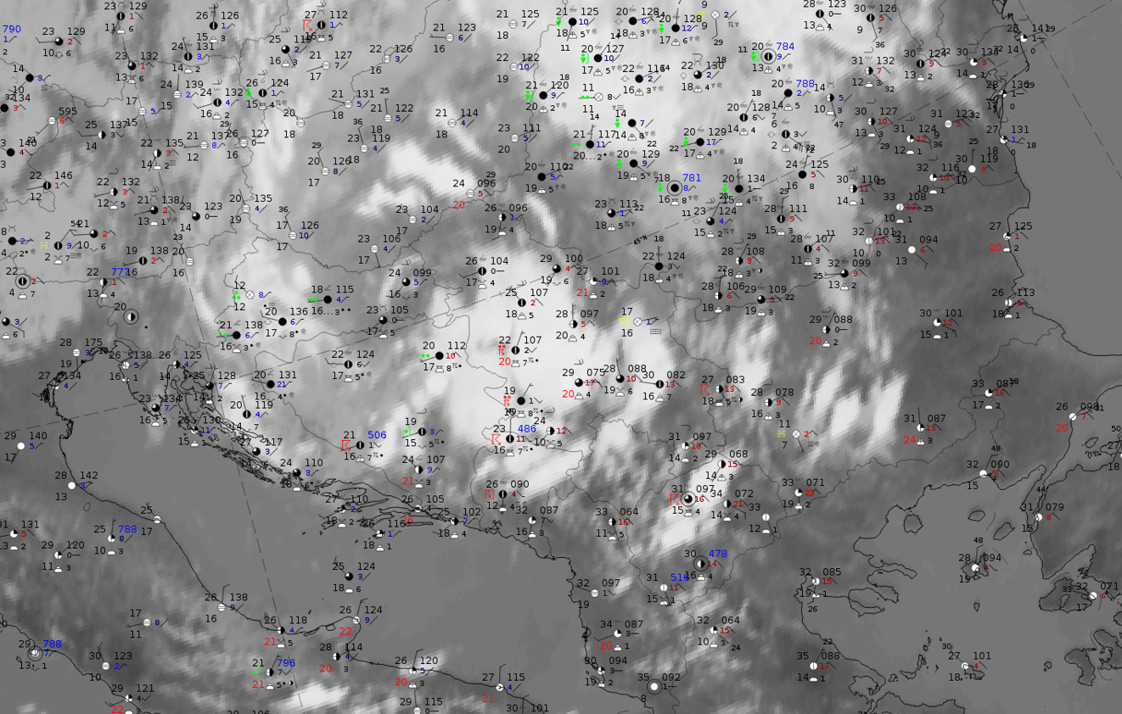Screen dimensions: 1122x714
Task: Click the green shower symbol beside 784 station
Action: point(755,56)
